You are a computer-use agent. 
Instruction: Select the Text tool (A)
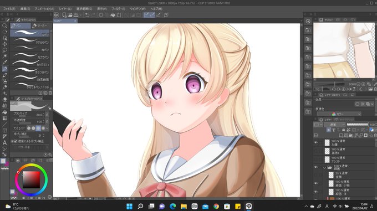point(4,143)
